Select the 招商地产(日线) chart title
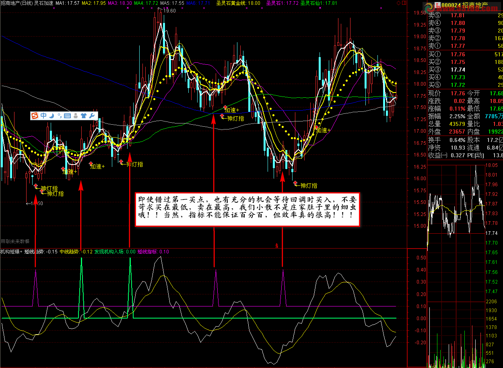 pos(16,3)
